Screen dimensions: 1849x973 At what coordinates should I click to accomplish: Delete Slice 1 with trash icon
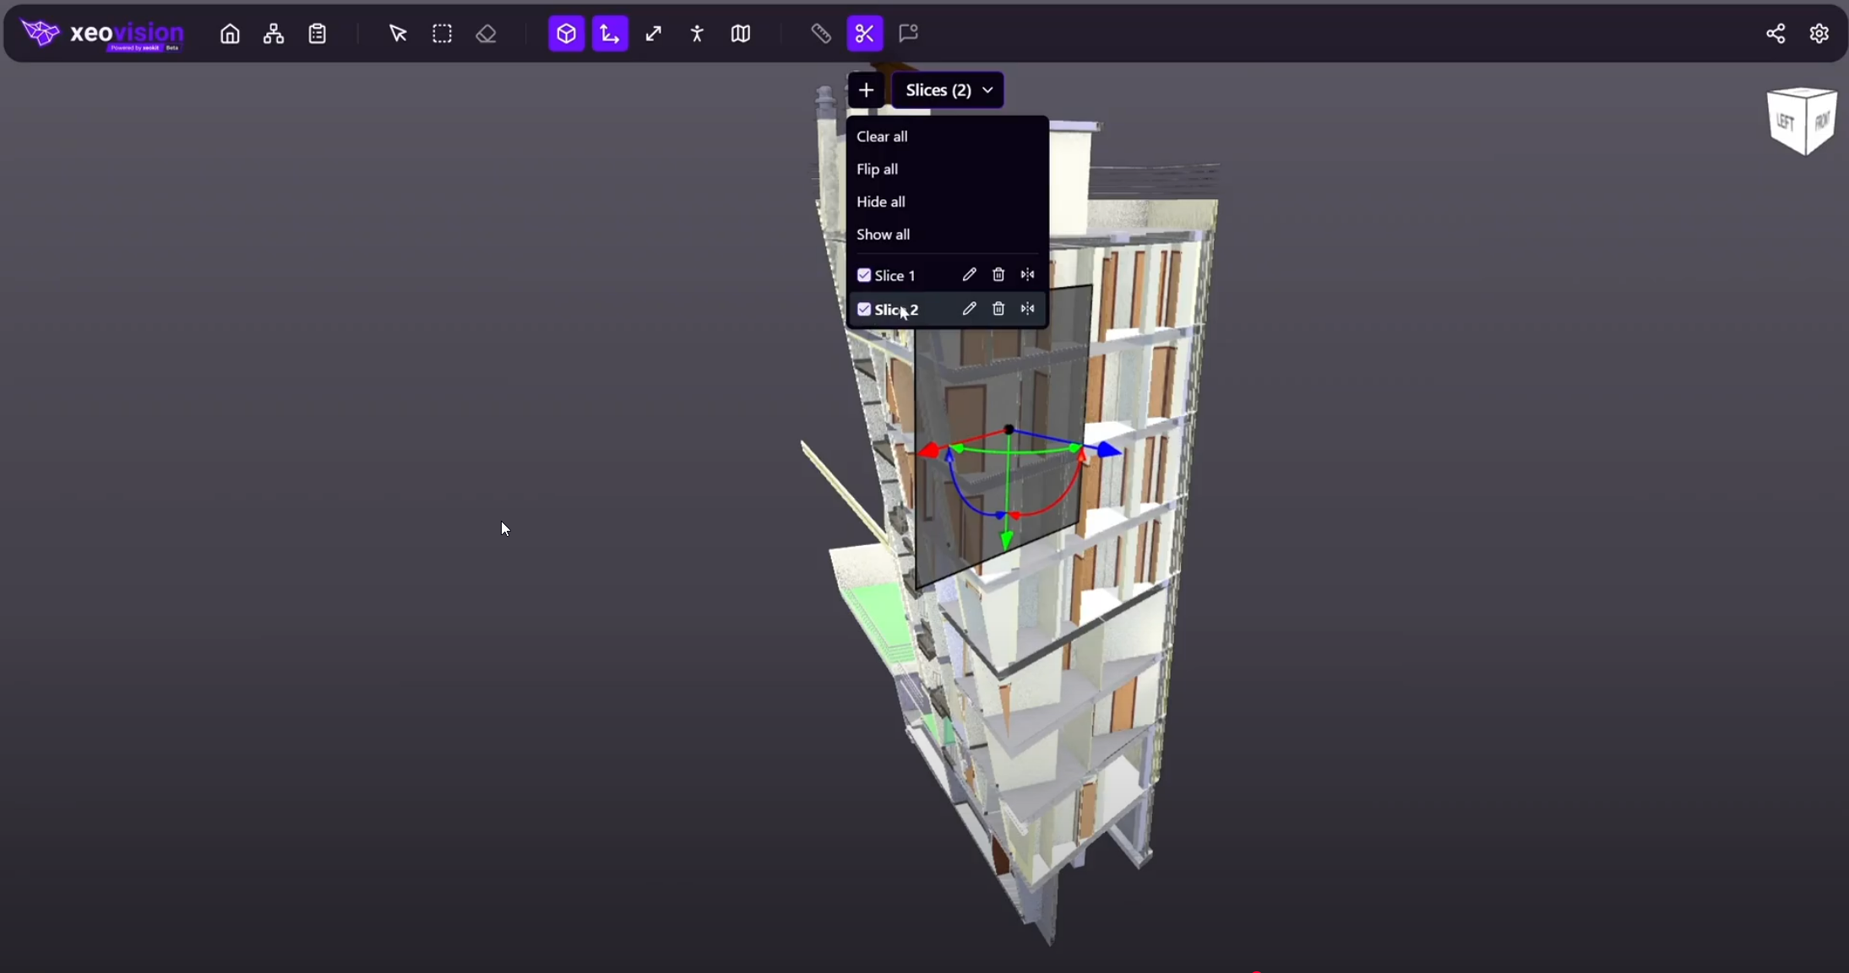(998, 275)
